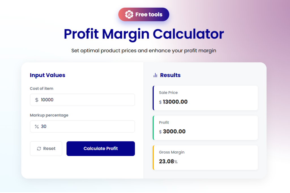Click the 3000.00 profit value
This screenshot has height=193, width=290.
[x=174, y=132]
